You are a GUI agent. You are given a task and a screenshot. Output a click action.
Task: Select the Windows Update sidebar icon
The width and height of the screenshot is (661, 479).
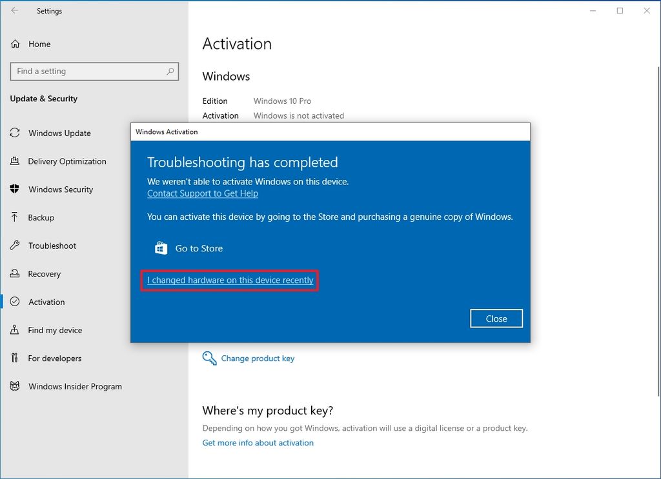coord(14,133)
